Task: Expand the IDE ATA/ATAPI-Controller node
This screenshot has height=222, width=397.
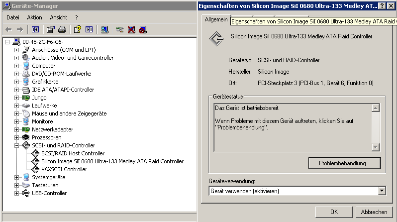Action: point(16,90)
